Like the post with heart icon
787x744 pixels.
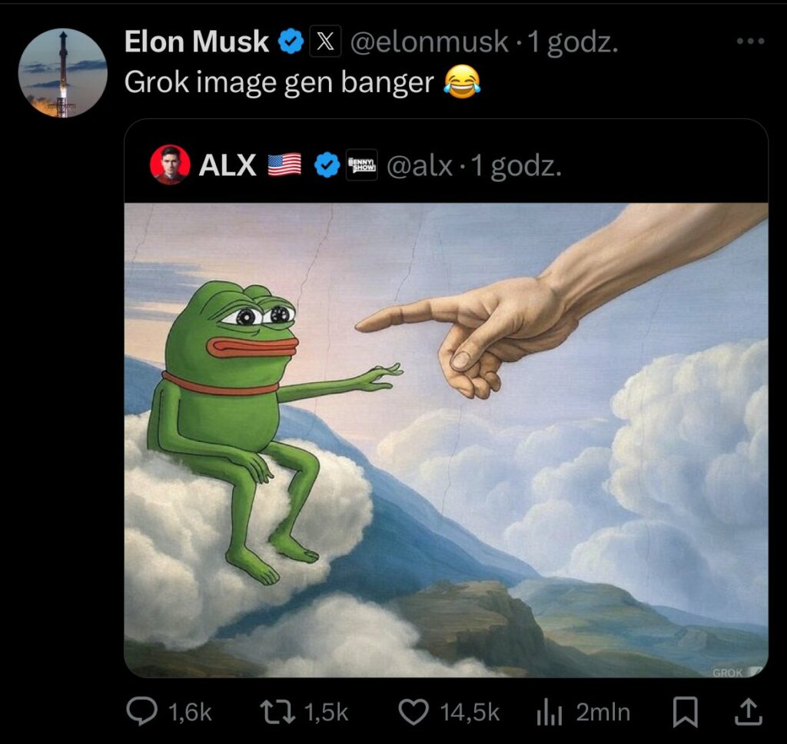pyautogui.click(x=413, y=712)
